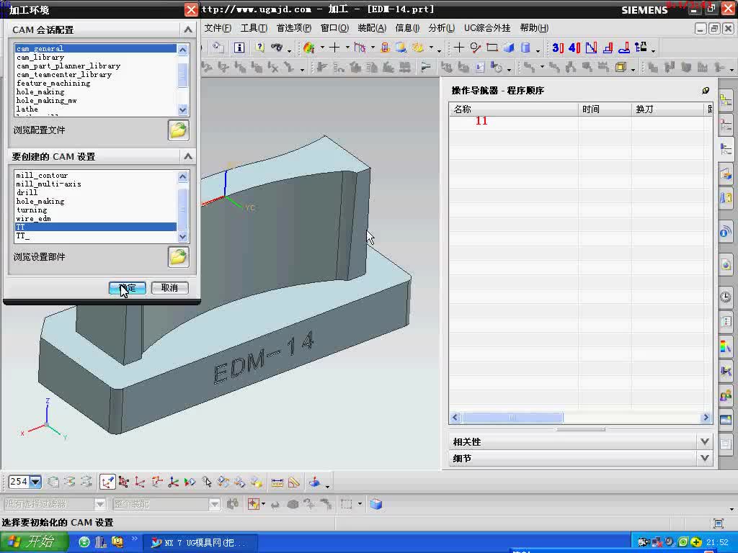This screenshot has width=738, height=553.
Task: Click the 时间 column header
Action: tap(605, 109)
